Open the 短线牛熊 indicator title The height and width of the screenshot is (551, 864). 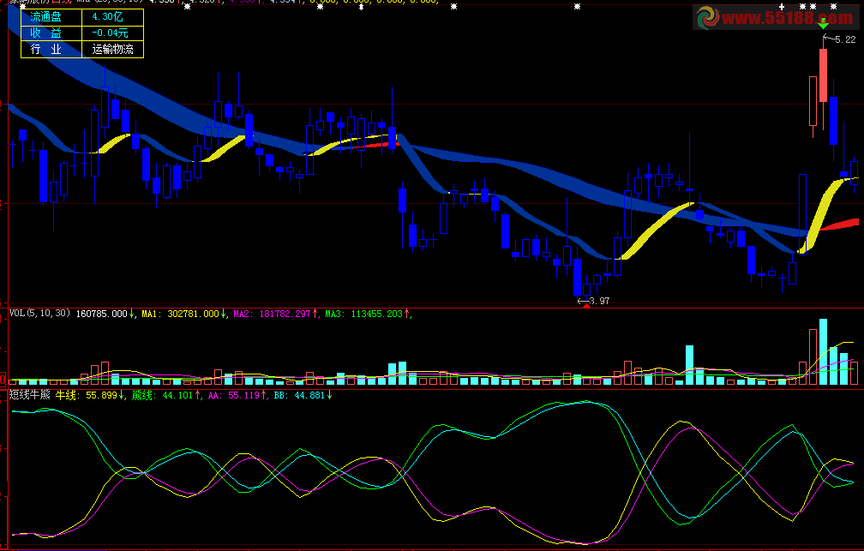pos(30,395)
